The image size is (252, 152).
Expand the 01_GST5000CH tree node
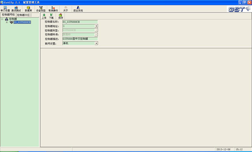(7, 22)
